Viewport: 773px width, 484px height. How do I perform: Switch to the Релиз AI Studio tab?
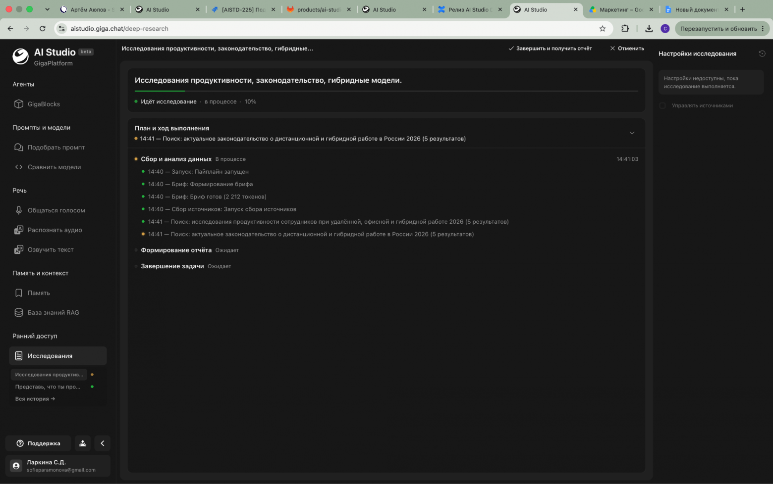pos(470,9)
